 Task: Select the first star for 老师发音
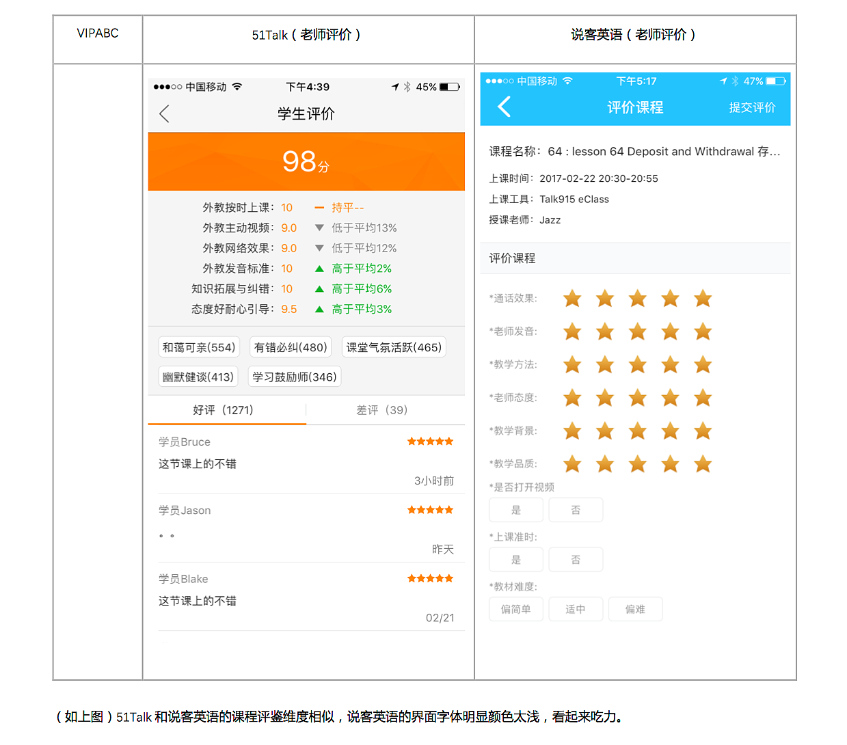pos(572,331)
